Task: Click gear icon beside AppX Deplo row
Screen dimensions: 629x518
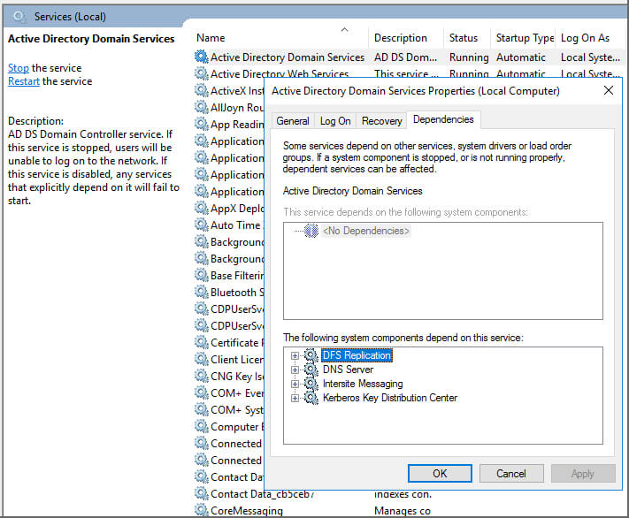Action: point(202,209)
